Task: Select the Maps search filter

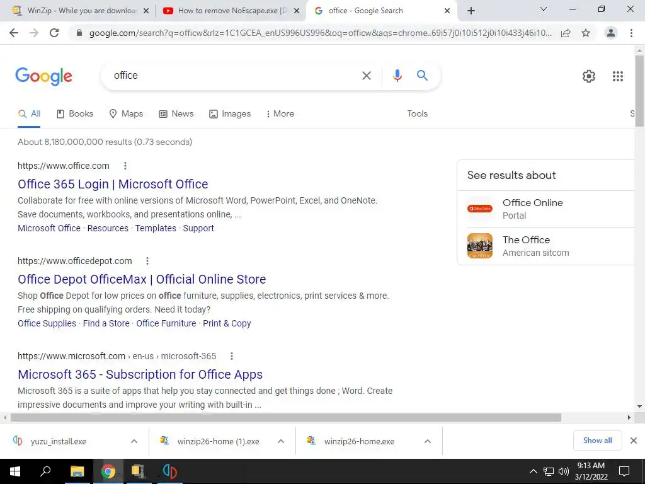Action: [x=126, y=113]
